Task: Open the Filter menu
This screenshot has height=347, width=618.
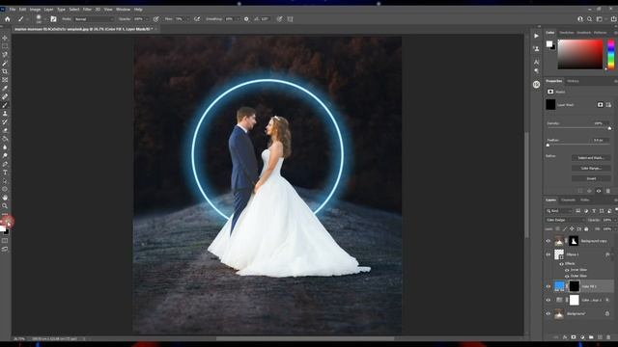Action: point(87,9)
